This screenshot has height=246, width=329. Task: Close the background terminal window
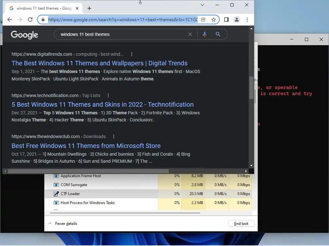(x=321, y=39)
